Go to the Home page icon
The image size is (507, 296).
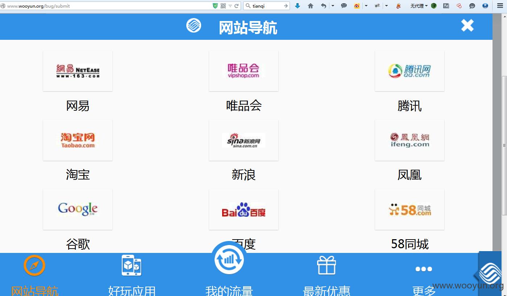(311, 6)
